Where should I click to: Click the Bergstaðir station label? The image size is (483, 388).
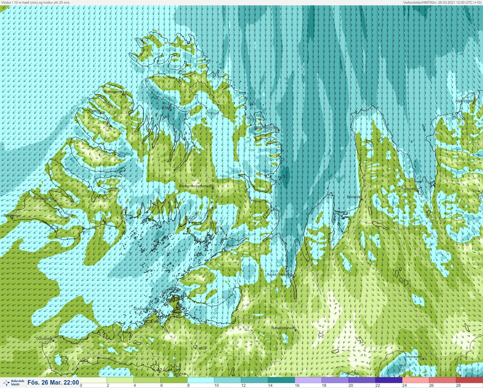(x=409, y=189)
